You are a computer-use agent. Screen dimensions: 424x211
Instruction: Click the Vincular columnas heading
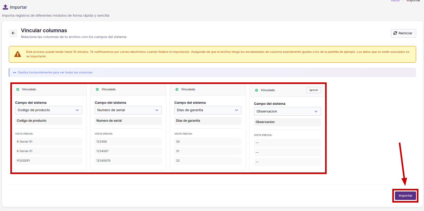44,30
